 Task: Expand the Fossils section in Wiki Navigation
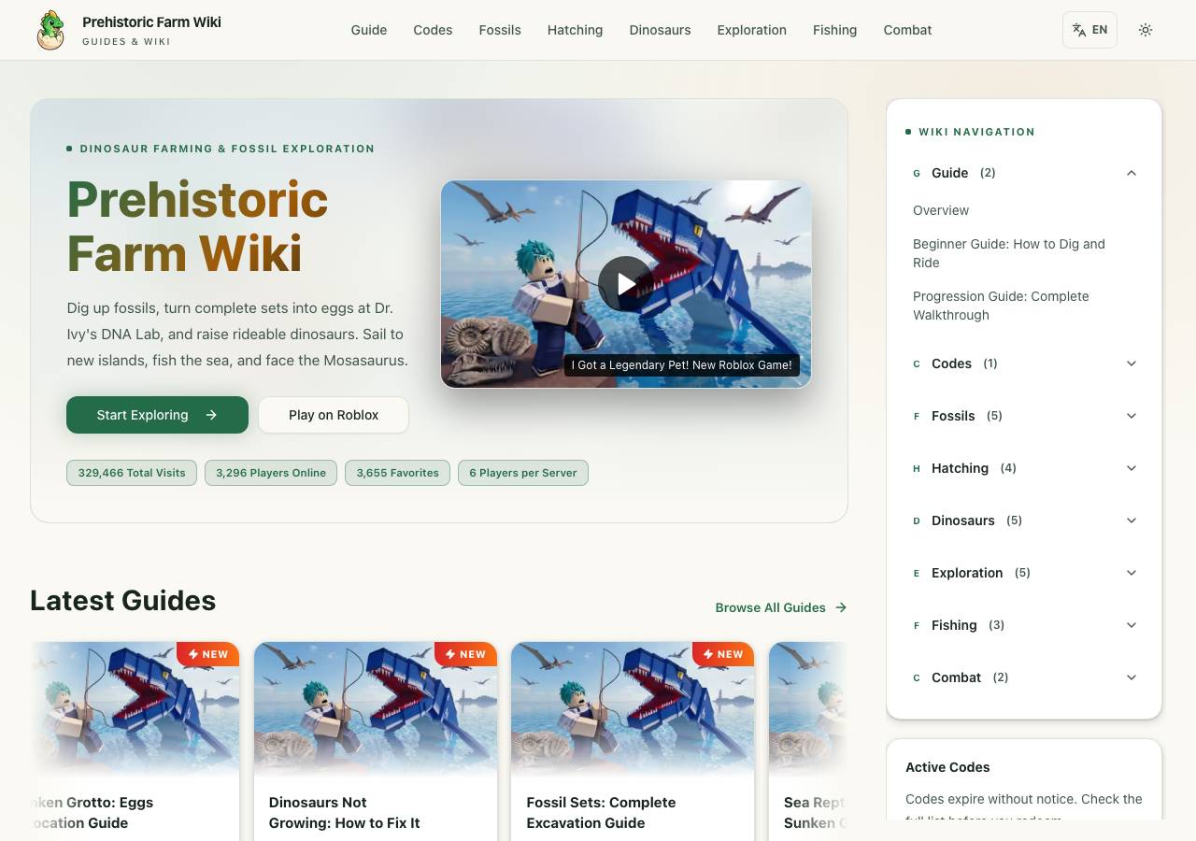[x=1024, y=416]
